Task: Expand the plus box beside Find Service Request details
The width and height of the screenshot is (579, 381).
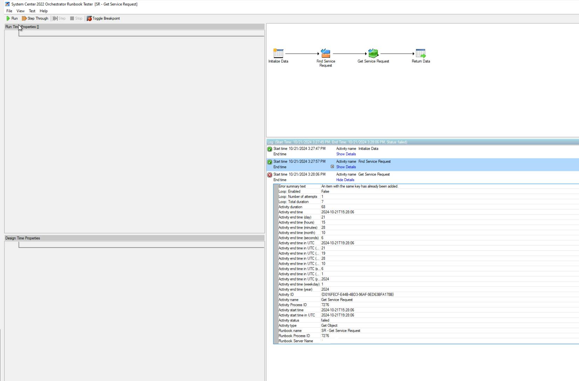Action: tap(332, 167)
